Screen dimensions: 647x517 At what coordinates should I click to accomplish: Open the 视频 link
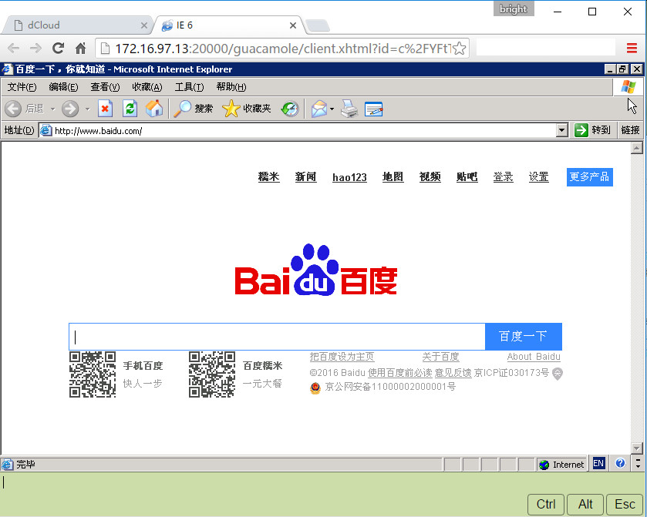click(430, 177)
